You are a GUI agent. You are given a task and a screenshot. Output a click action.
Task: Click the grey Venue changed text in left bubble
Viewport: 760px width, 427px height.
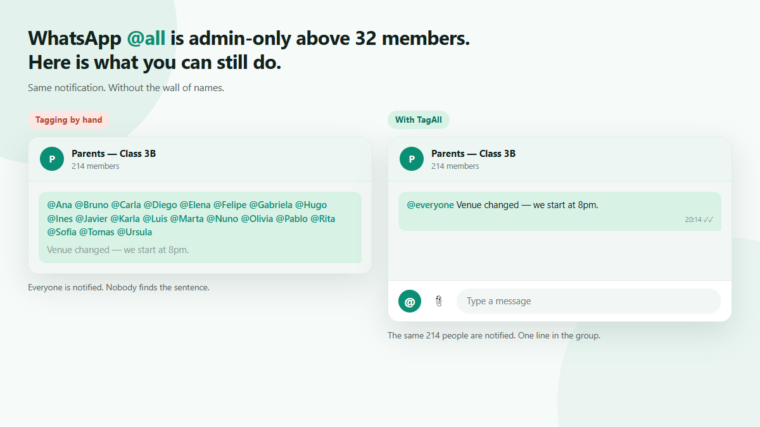click(118, 250)
